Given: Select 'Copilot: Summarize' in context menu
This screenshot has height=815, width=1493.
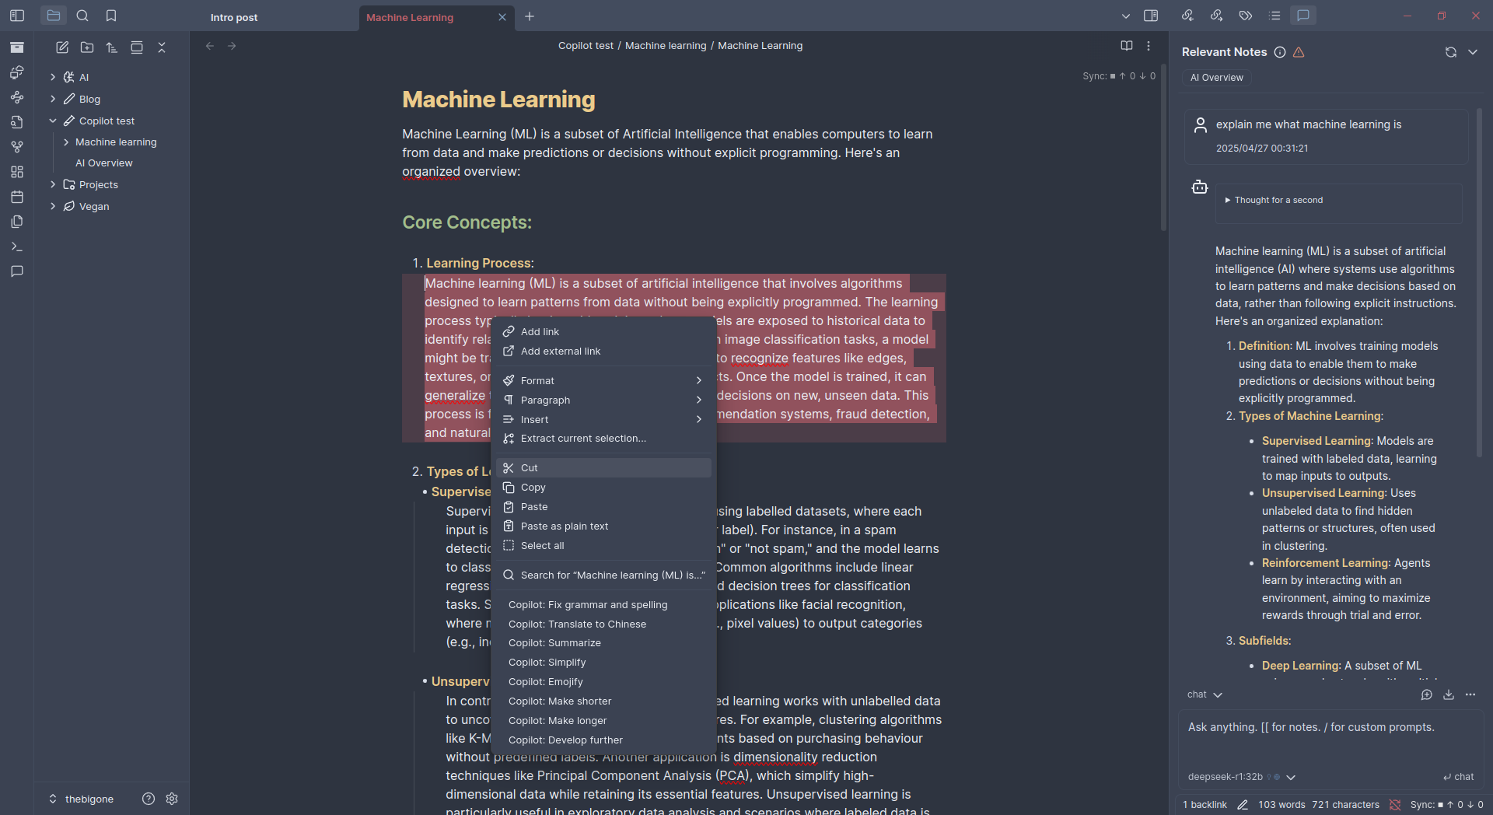Looking at the screenshot, I should pyautogui.click(x=554, y=643).
